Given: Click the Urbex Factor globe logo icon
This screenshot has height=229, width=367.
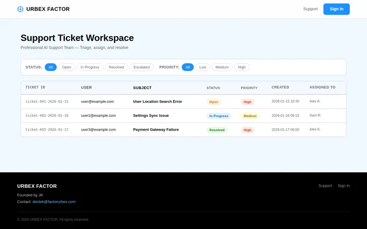Looking at the screenshot, I should (x=21, y=9).
